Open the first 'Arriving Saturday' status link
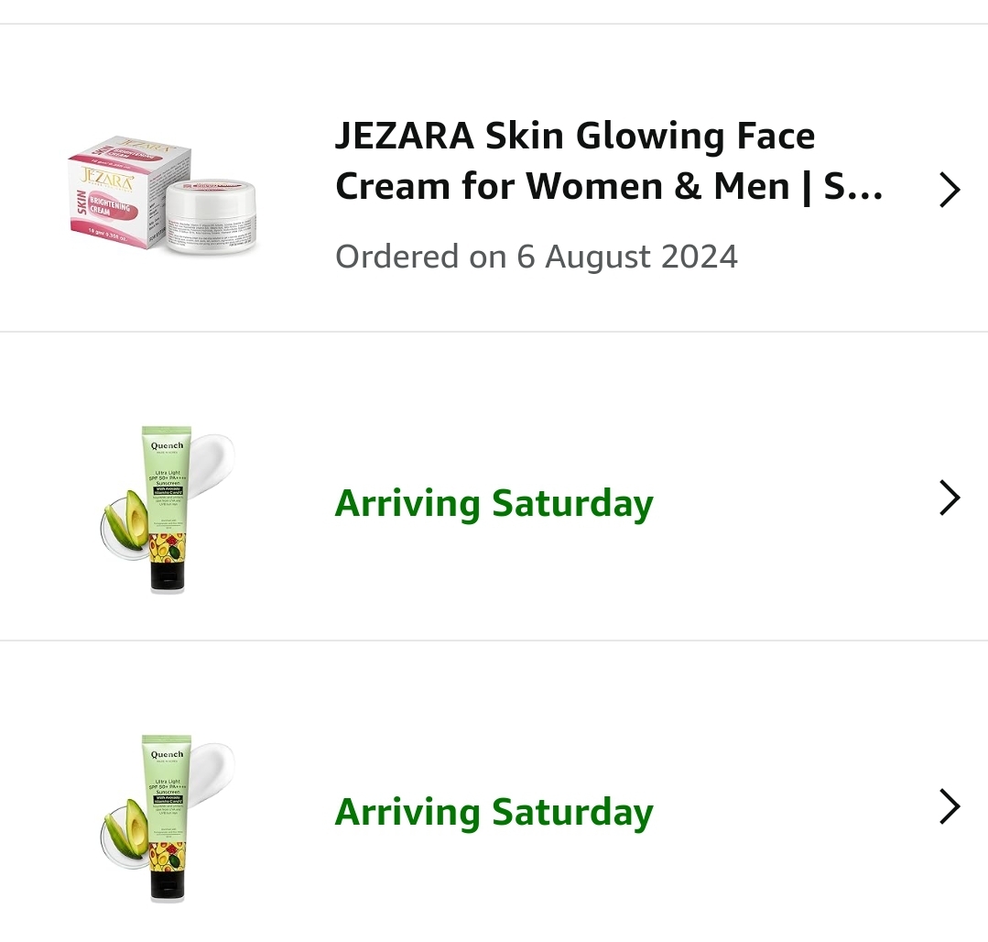This screenshot has height=942, width=988. [494, 503]
